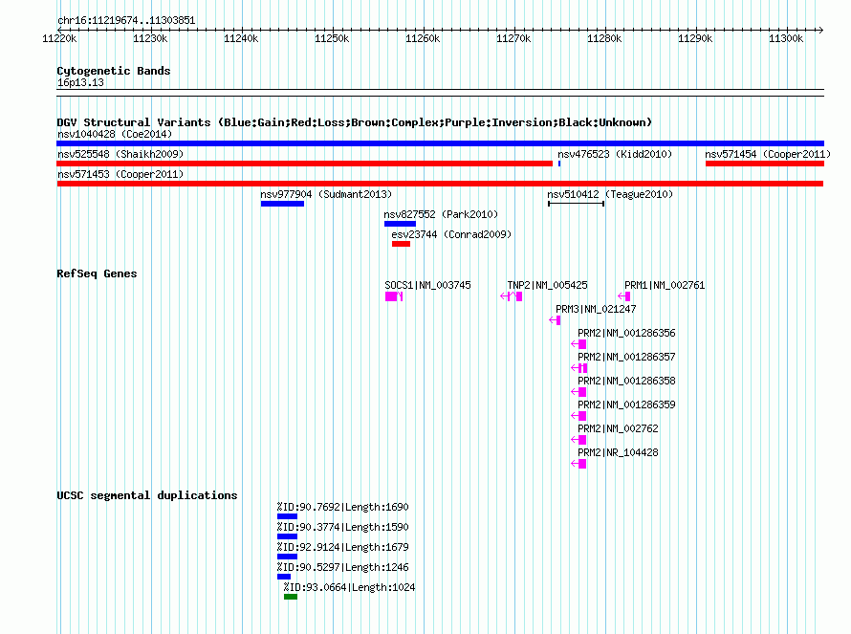
Task: Click the %ID:90.3774|Length:1590 label
Action: pyautogui.click(x=342, y=527)
